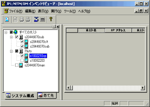Close the tree pane with its X button
The width and height of the screenshot is (150, 107).
point(58,27)
